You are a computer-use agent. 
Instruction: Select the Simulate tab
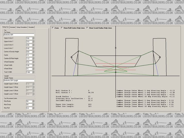(31, 27)
